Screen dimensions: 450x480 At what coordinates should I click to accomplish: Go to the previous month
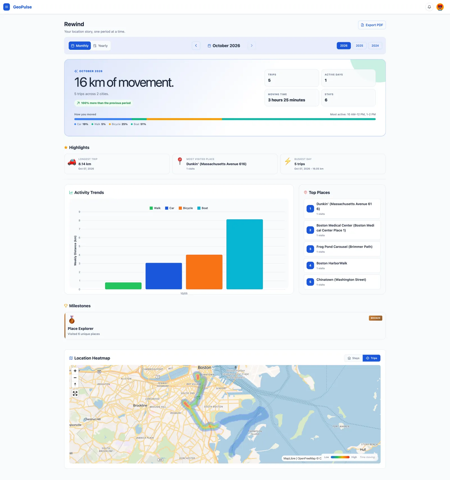(x=196, y=46)
